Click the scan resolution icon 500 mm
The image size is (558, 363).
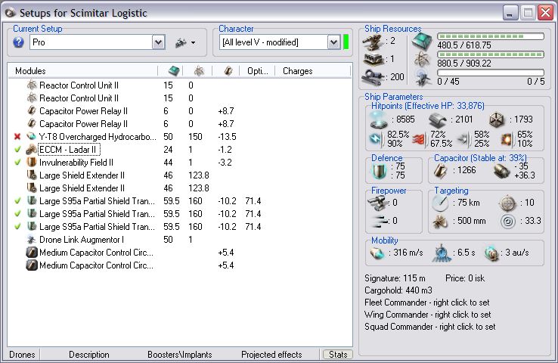(x=440, y=222)
